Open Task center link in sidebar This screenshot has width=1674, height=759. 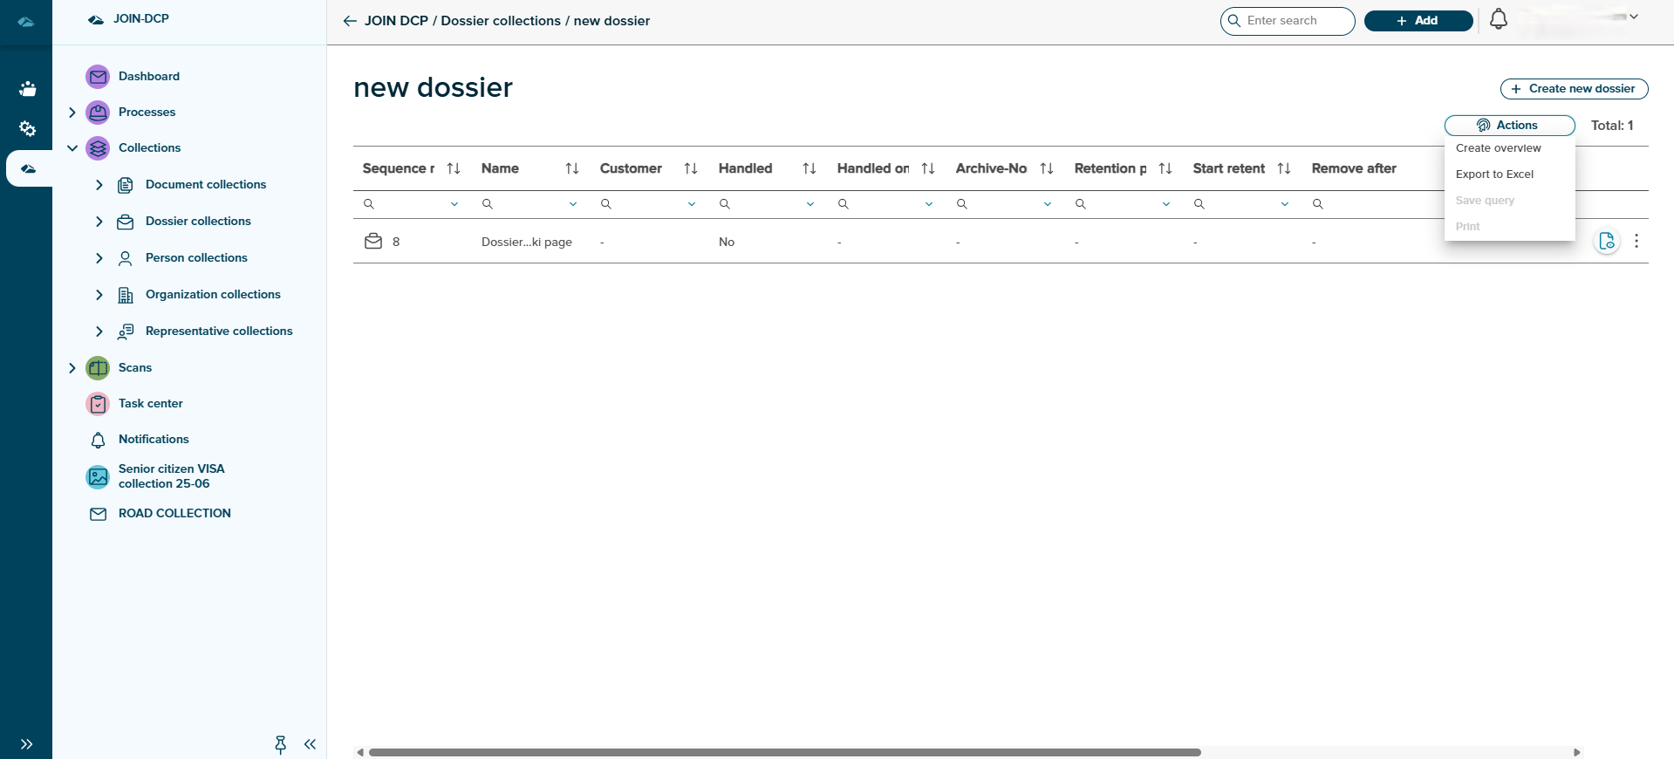coord(151,404)
